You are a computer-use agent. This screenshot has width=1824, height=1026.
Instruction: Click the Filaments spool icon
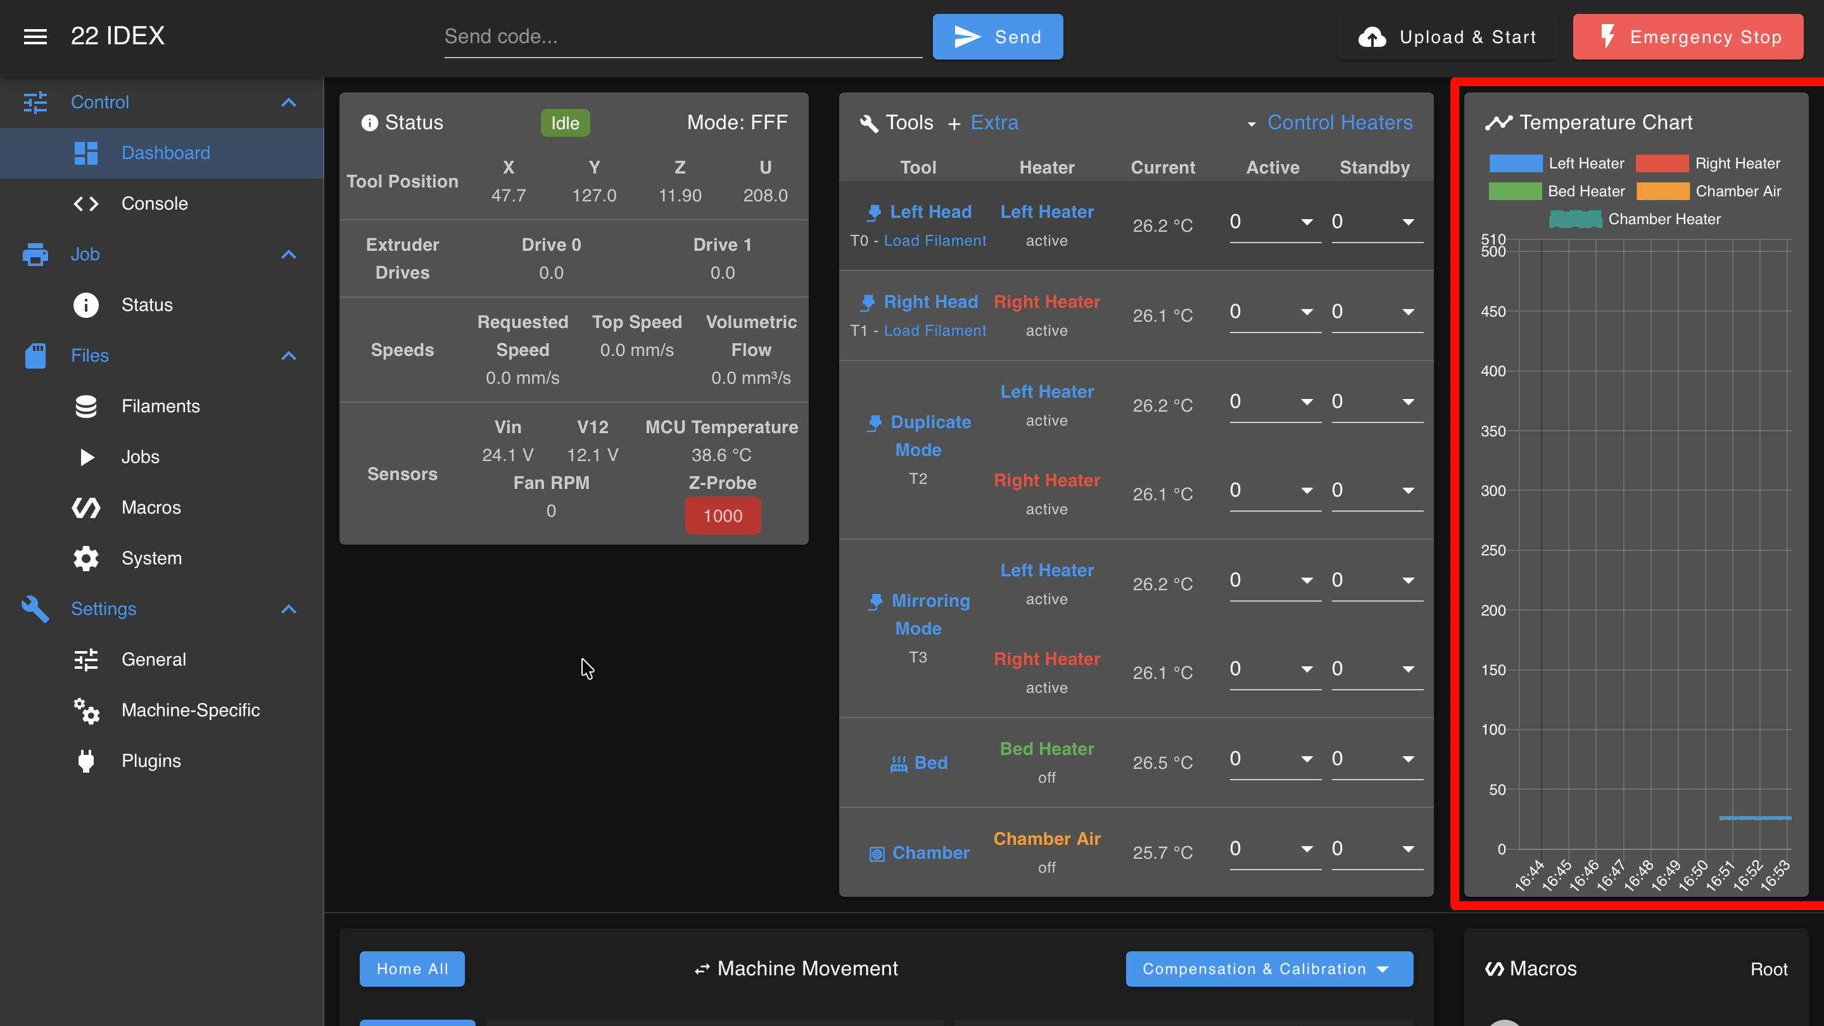[85, 407]
